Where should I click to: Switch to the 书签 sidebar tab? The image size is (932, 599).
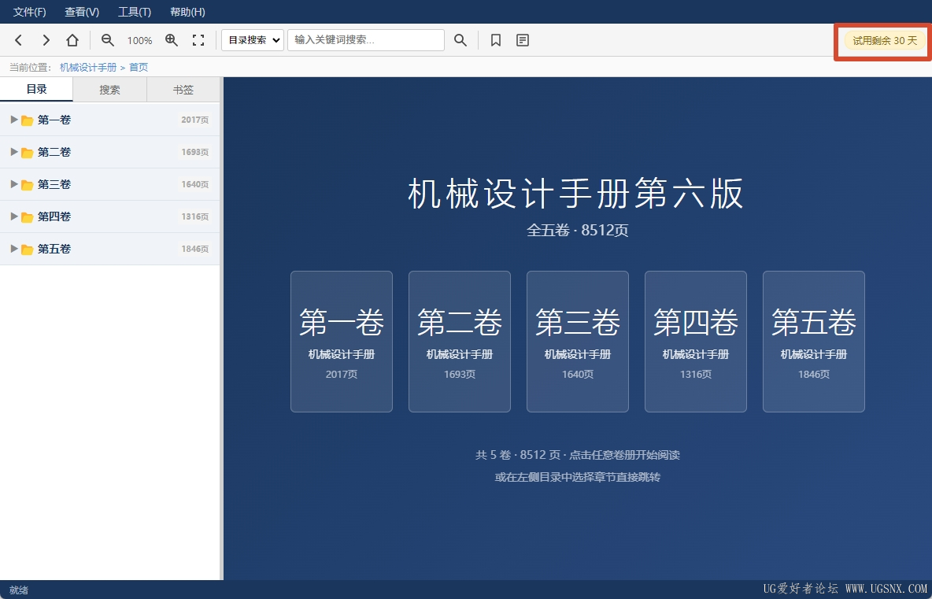point(183,90)
